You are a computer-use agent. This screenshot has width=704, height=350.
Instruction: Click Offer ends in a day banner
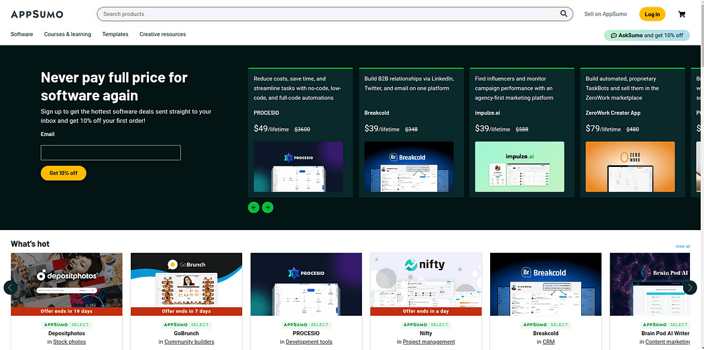(x=426, y=311)
